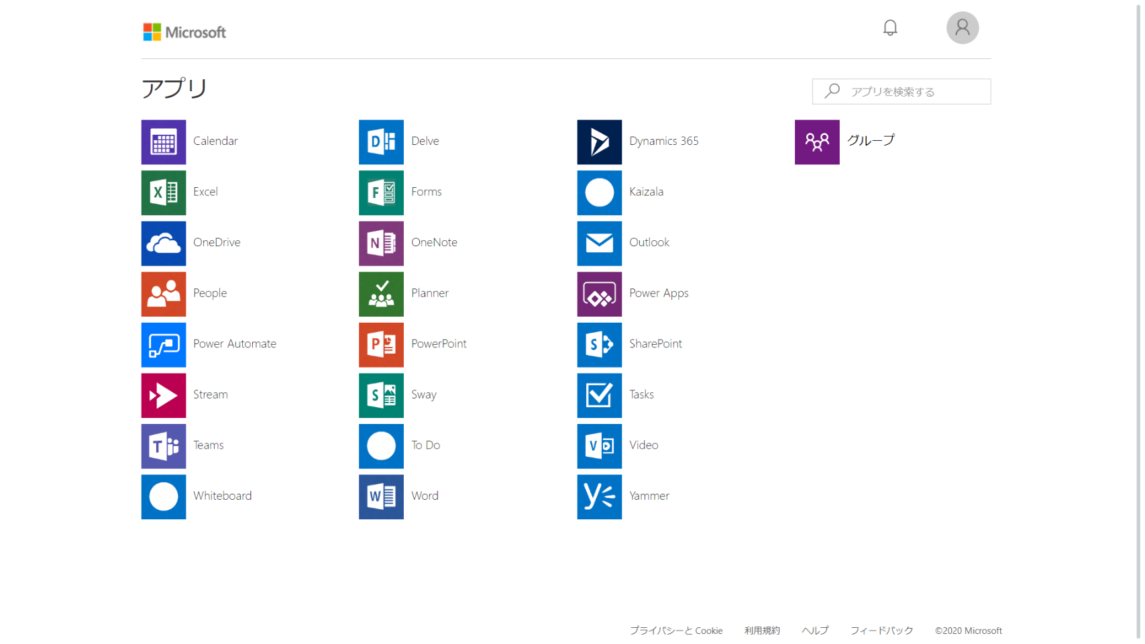Open the 利用規約 footer link

(x=761, y=631)
